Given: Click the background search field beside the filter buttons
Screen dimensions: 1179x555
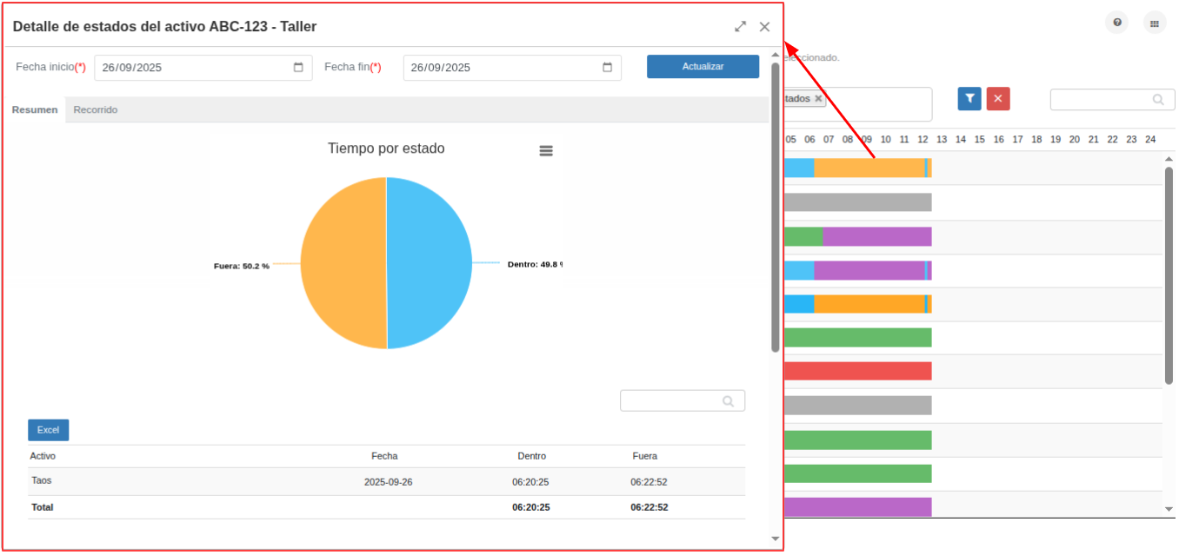Looking at the screenshot, I should coord(1112,99).
